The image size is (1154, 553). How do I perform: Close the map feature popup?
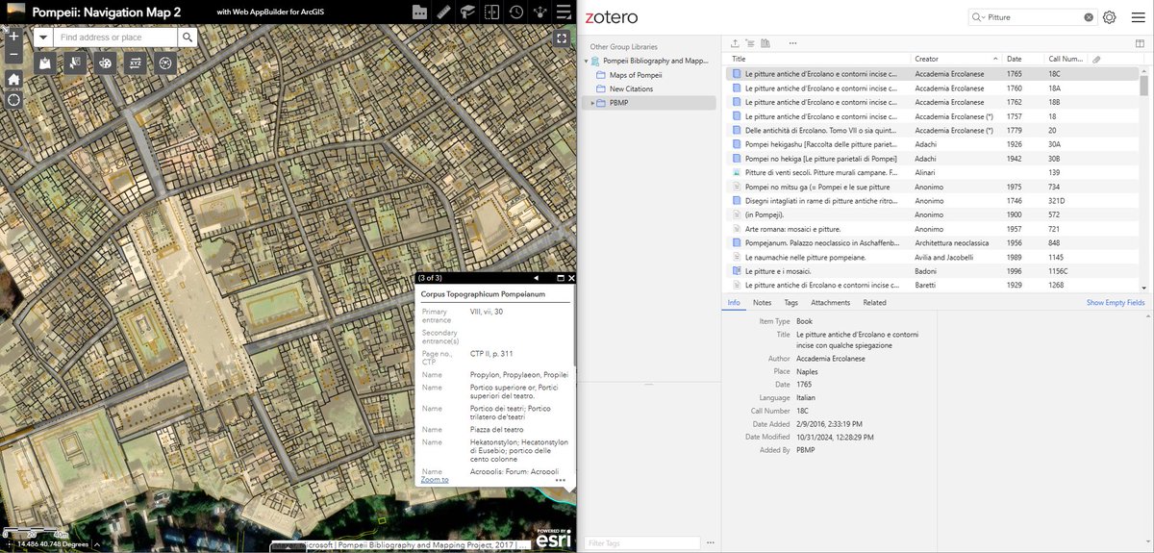click(571, 278)
